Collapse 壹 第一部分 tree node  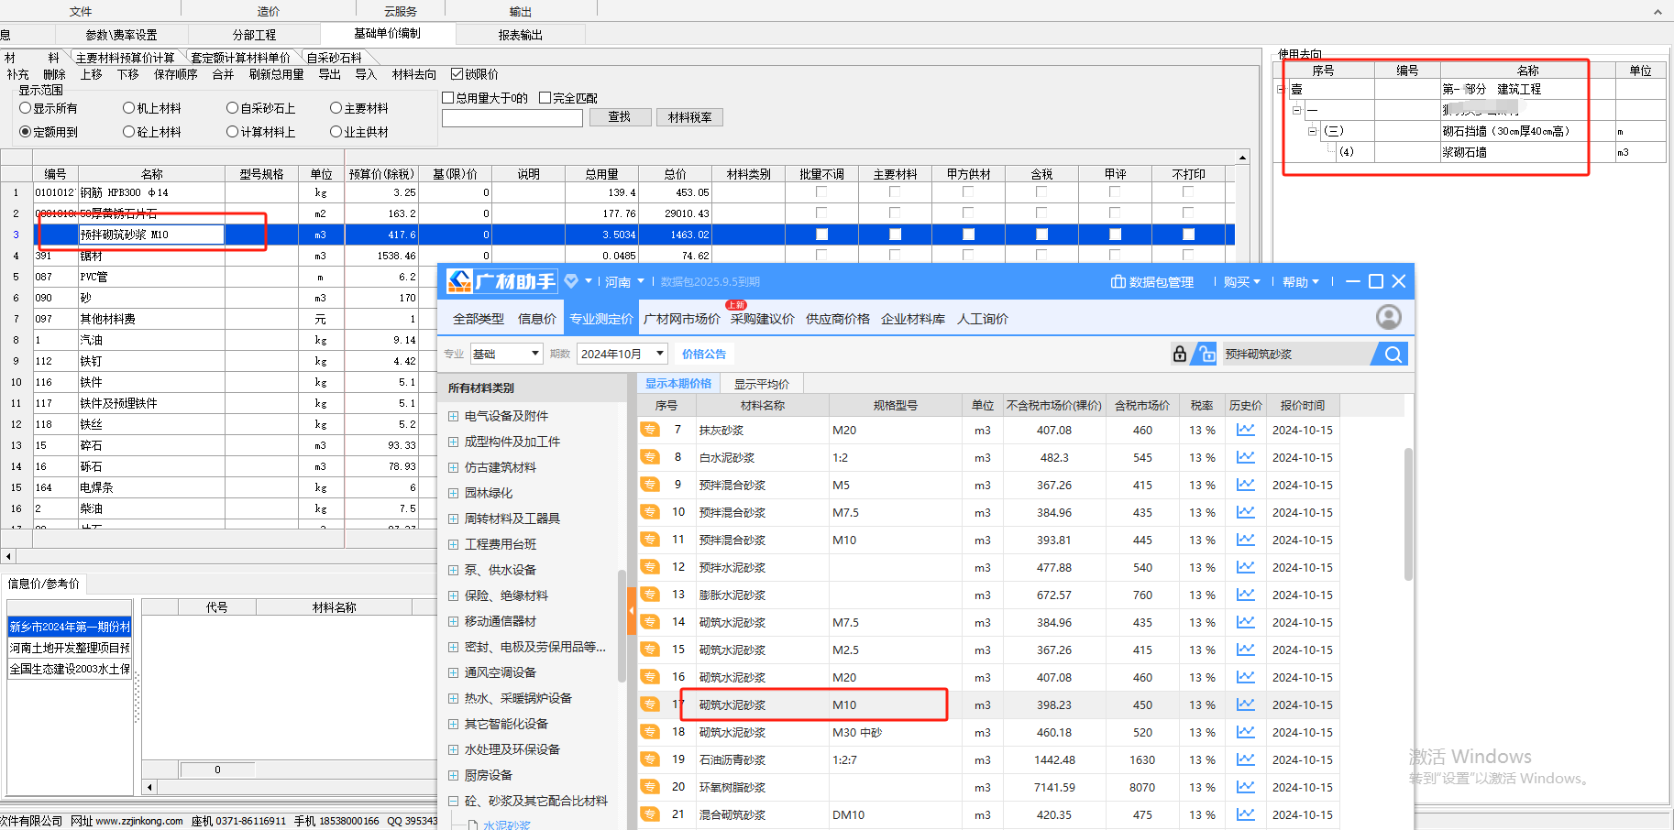[1281, 90]
